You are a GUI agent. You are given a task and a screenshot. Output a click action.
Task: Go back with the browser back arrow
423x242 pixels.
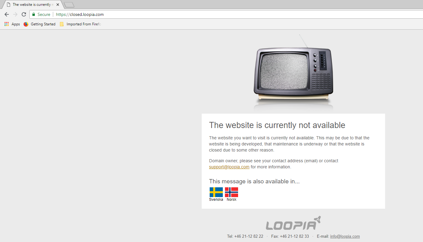tap(7, 14)
